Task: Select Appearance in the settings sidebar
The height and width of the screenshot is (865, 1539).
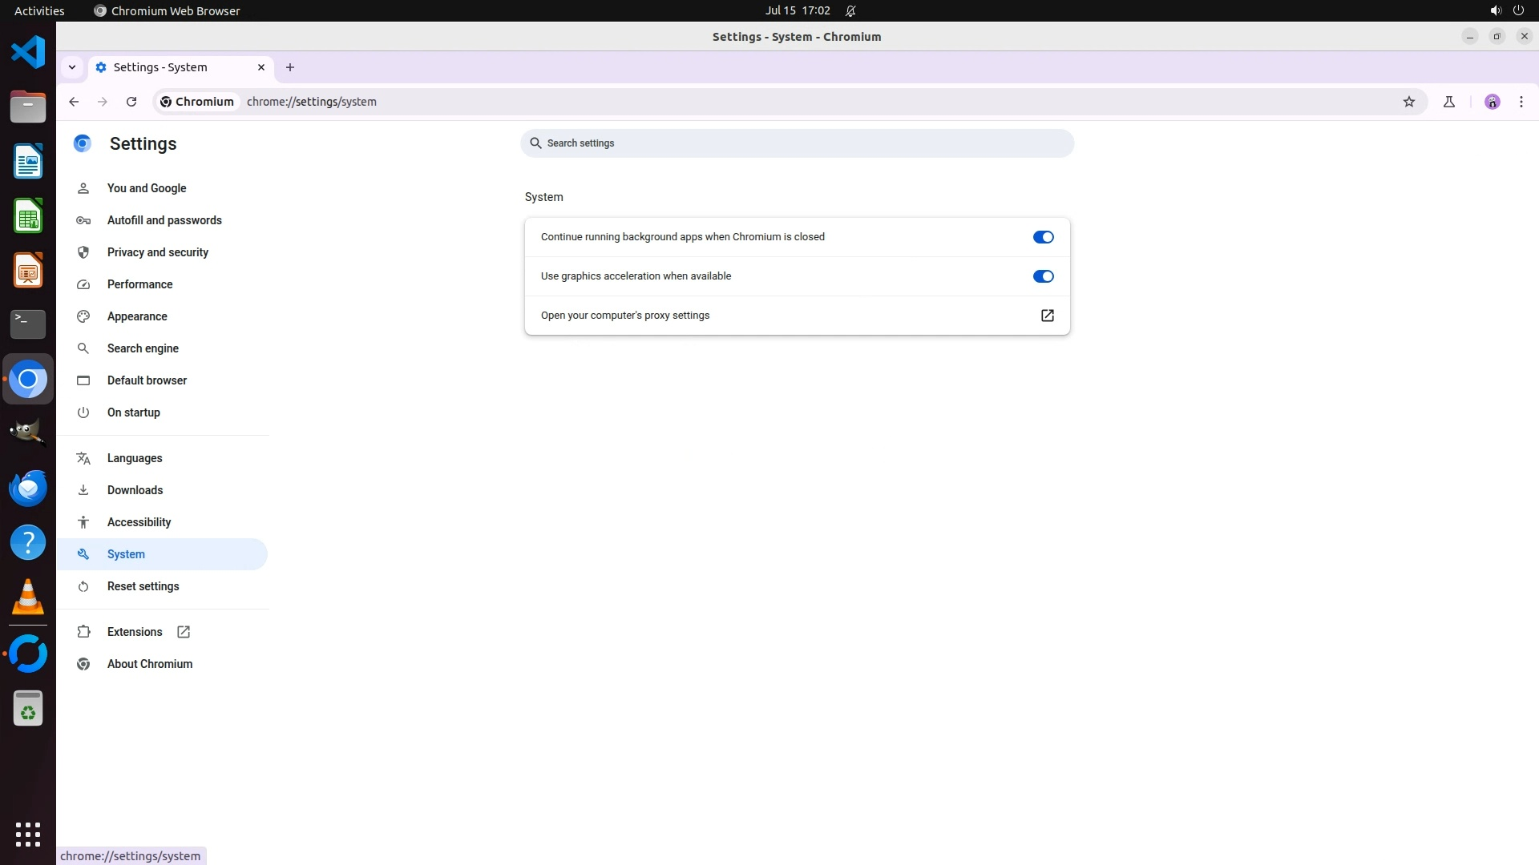Action: [x=137, y=316]
